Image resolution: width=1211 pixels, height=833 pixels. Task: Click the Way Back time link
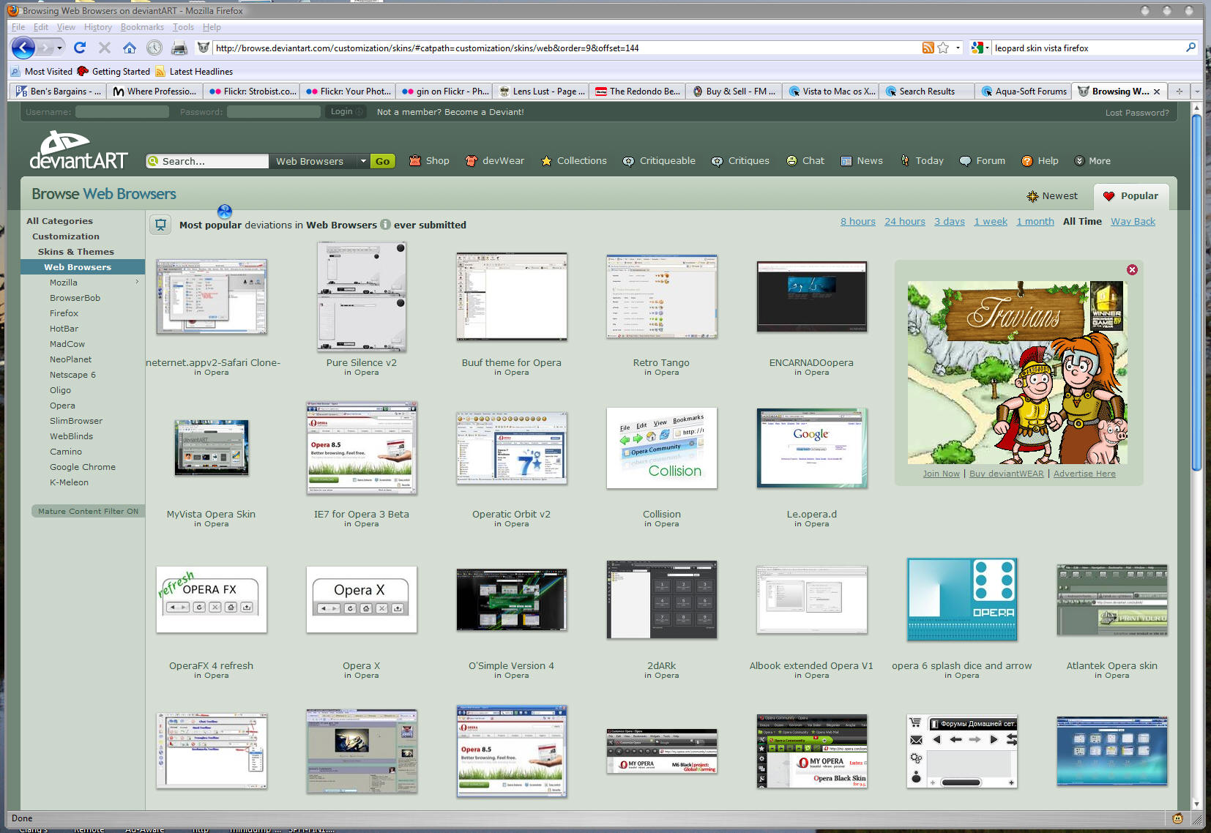pyautogui.click(x=1133, y=222)
